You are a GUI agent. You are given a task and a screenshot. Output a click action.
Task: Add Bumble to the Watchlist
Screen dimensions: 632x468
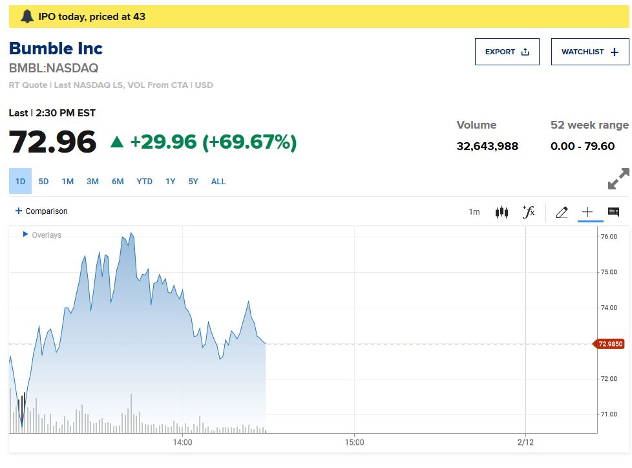(x=589, y=52)
